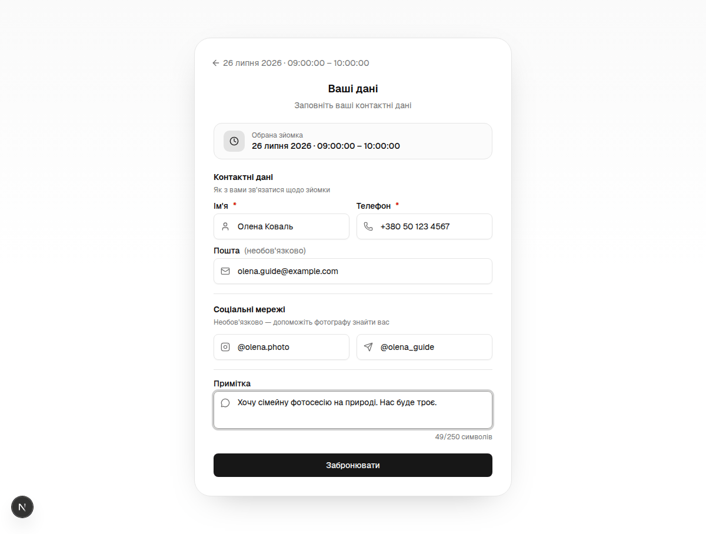The height and width of the screenshot is (534, 706).
Task: Click the person icon in name field
Action: 225,226
